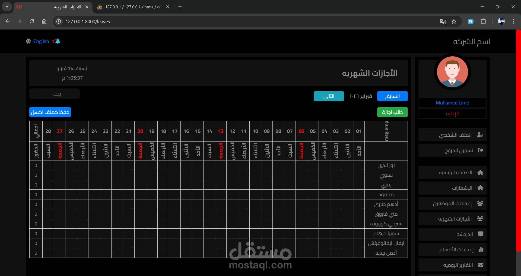Open the الدردشه chat bubble icon

(481, 234)
